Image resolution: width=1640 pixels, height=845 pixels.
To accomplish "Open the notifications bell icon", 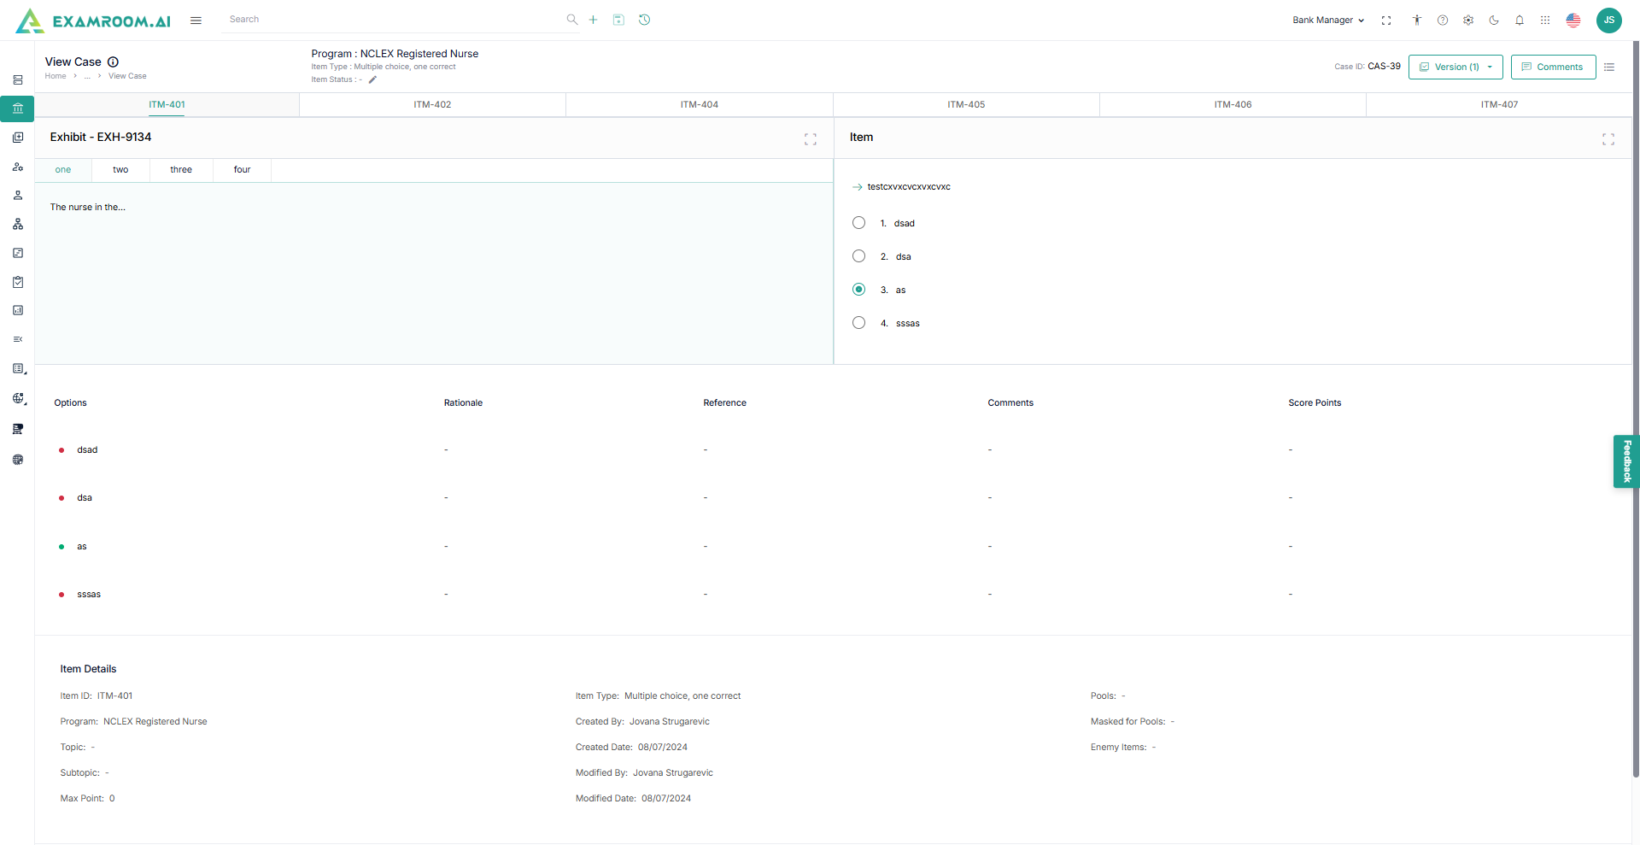I will [1520, 21].
